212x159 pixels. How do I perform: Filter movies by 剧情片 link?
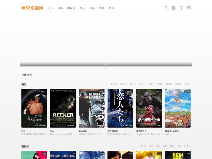132,84
